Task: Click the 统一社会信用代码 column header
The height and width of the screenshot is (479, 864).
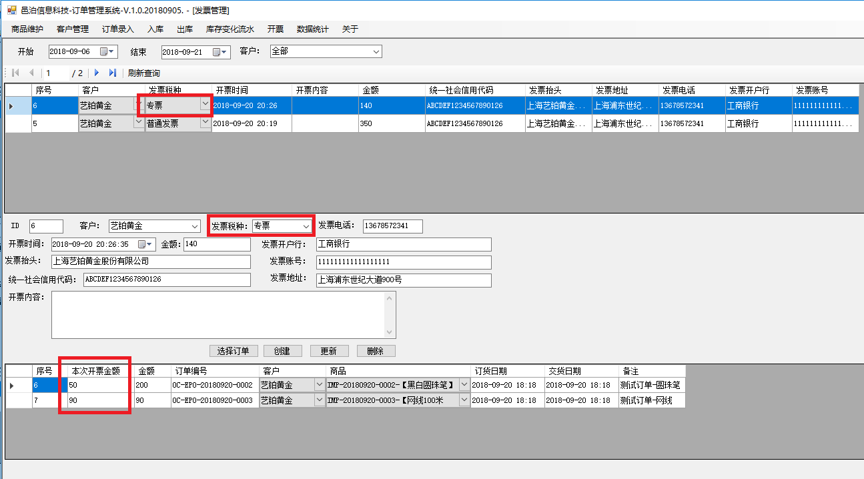Action: pyautogui.click(x=475, y=90)
